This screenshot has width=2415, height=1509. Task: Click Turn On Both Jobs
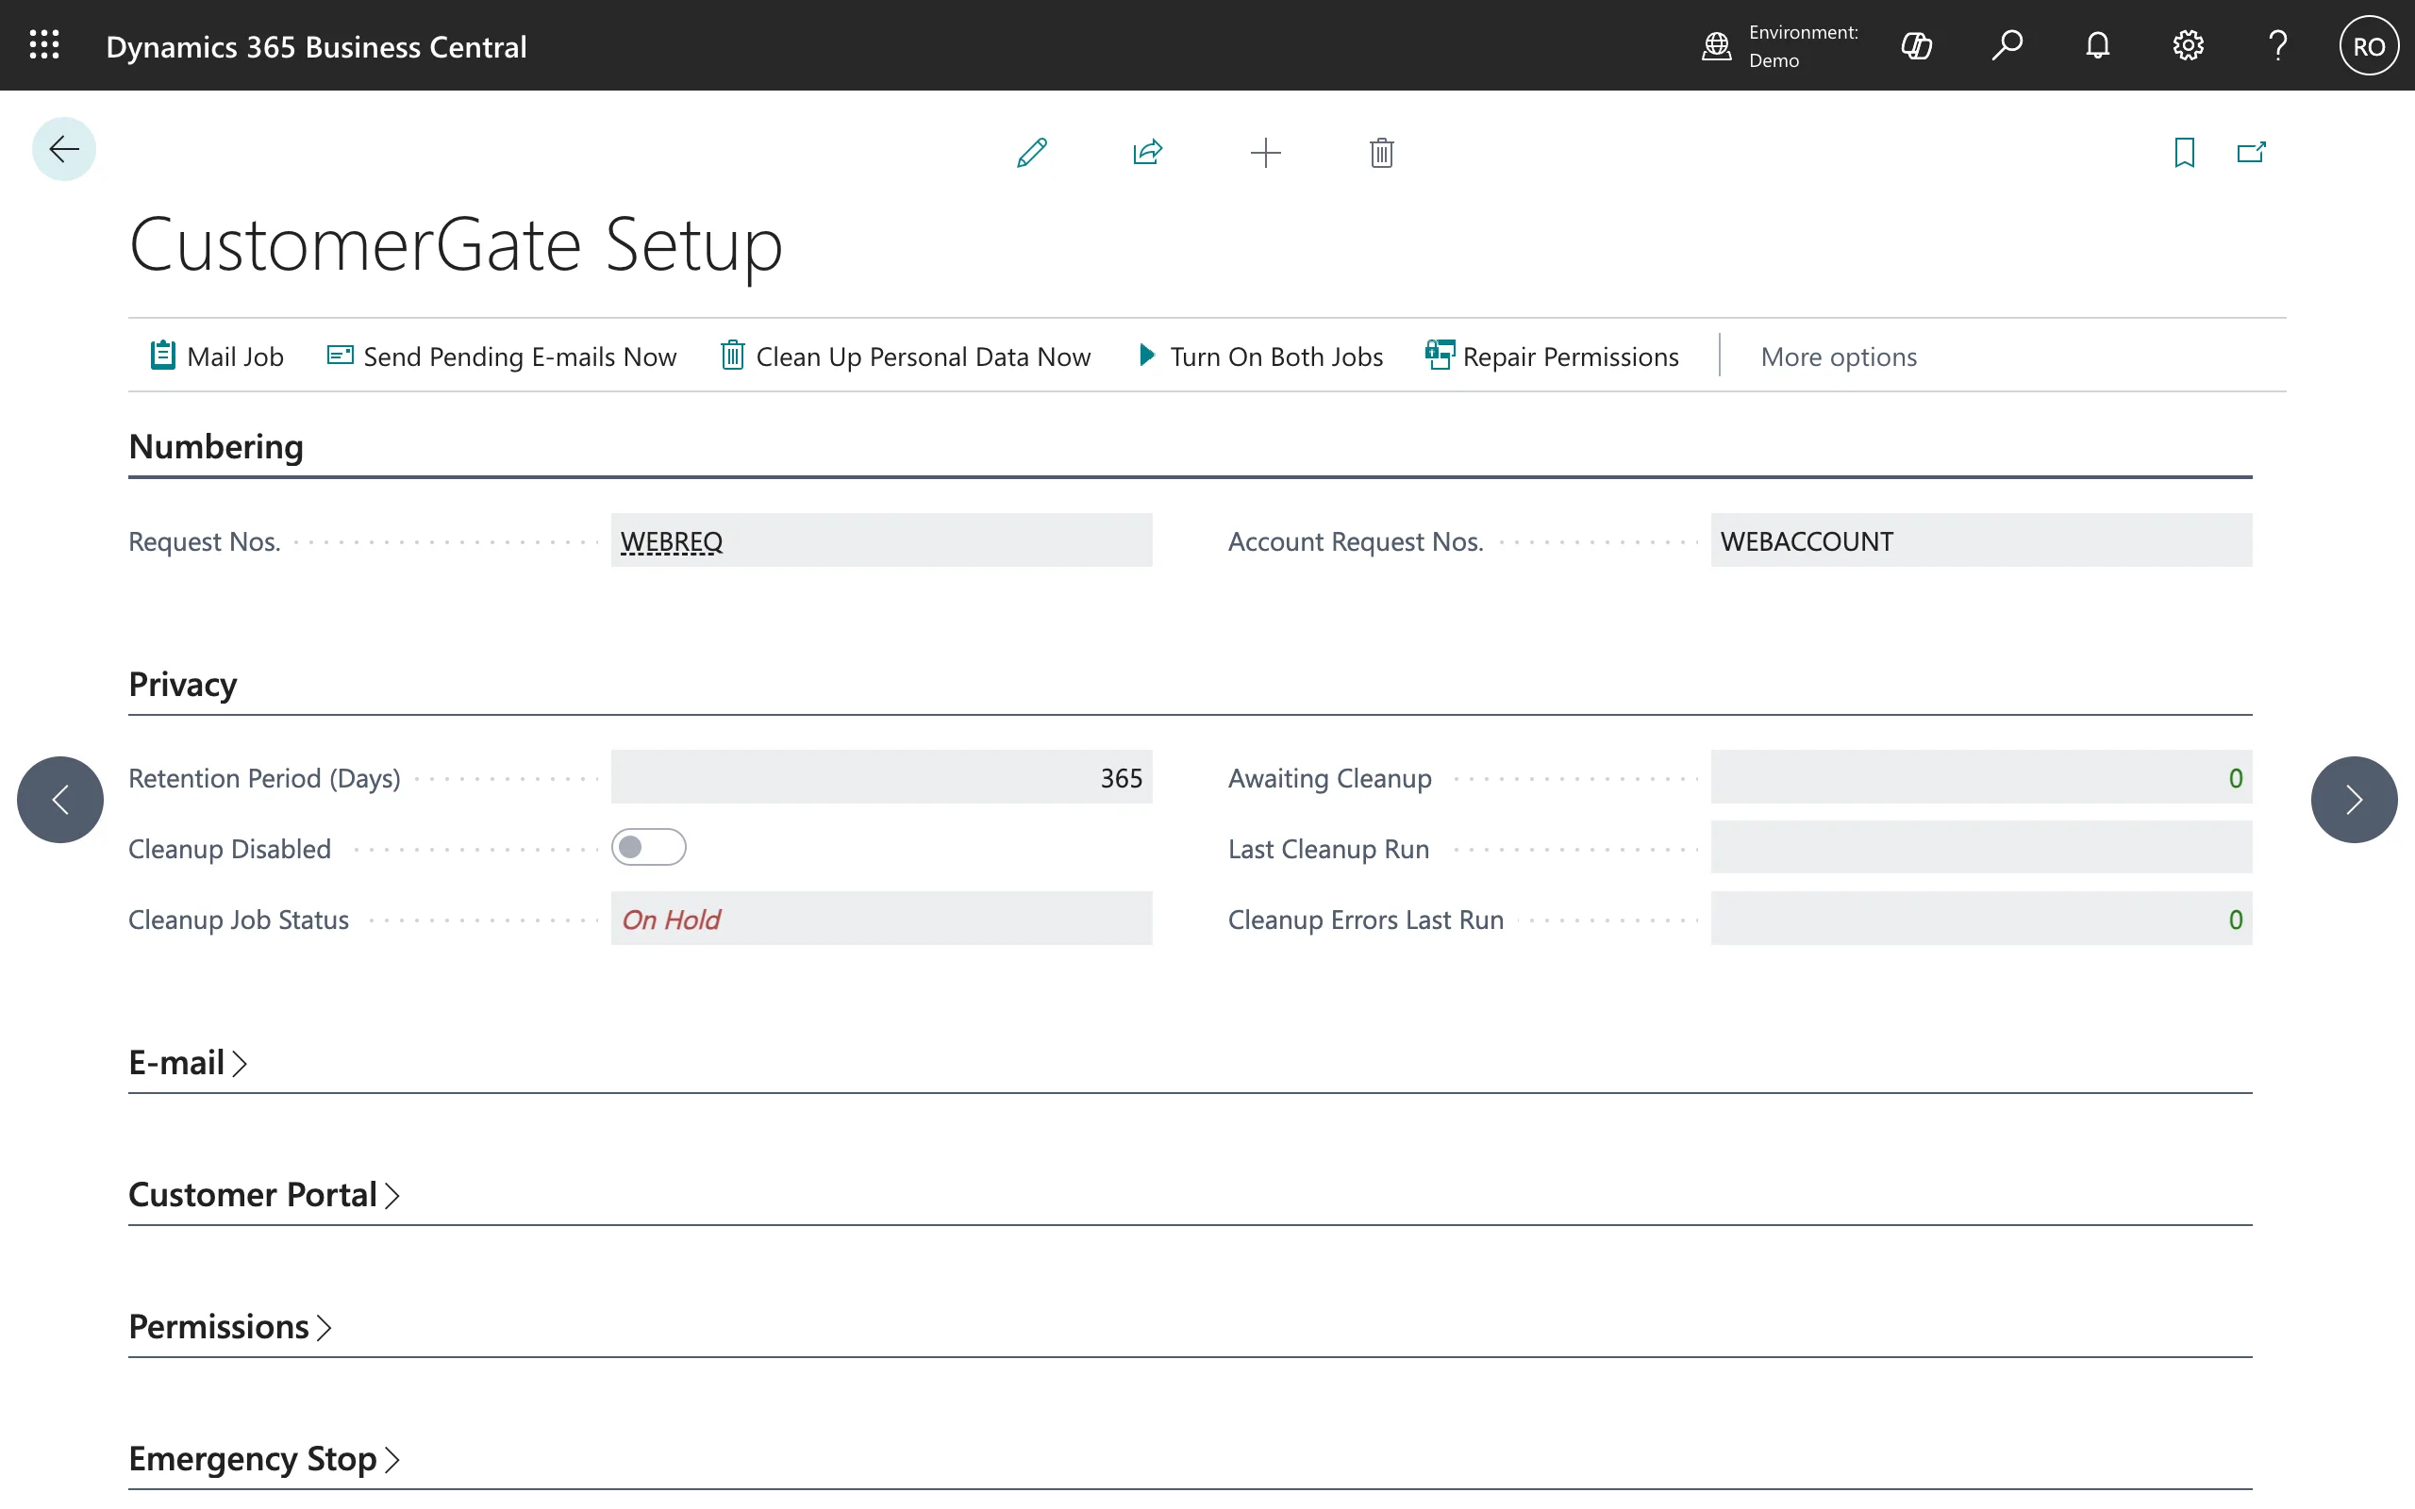[x=1259, y=357]
